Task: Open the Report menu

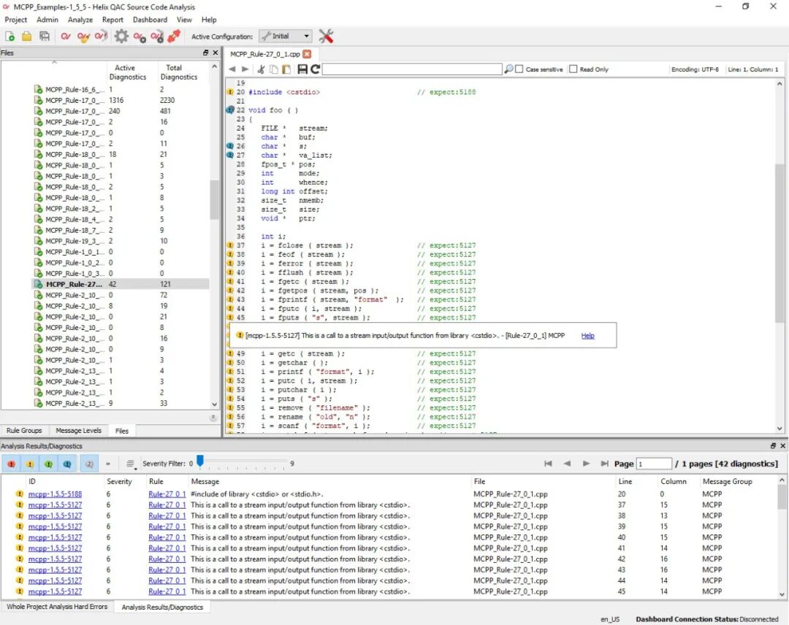Action: click(113, 20)
